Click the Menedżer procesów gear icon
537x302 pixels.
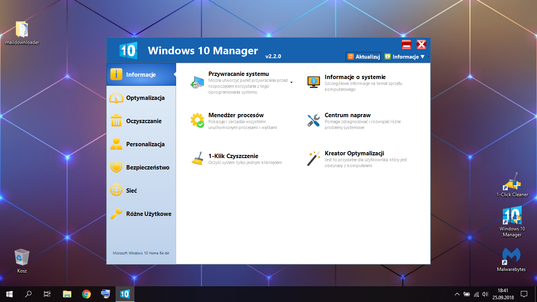pyautogui.click(x=197, y=120)
